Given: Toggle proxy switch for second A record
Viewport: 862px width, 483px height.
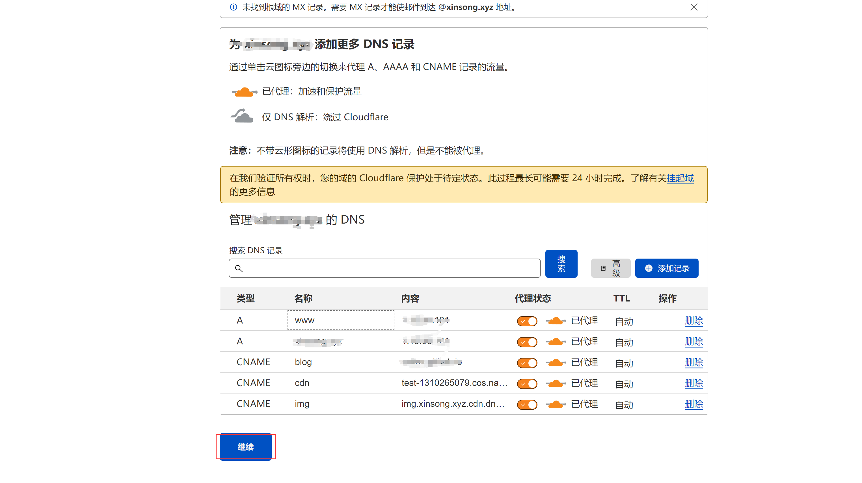Looking at the screenshot, I should tap(527, 342).
